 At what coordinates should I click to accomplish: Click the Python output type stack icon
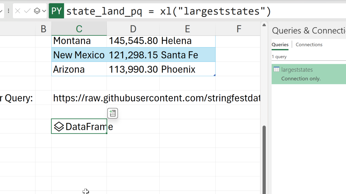click(x=37, y=11)
